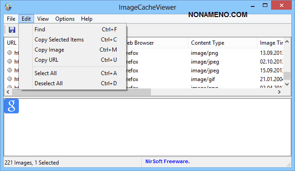Close the ImageCacheViewer window
This screenshot has height=171, width=295.
(282, 5)
